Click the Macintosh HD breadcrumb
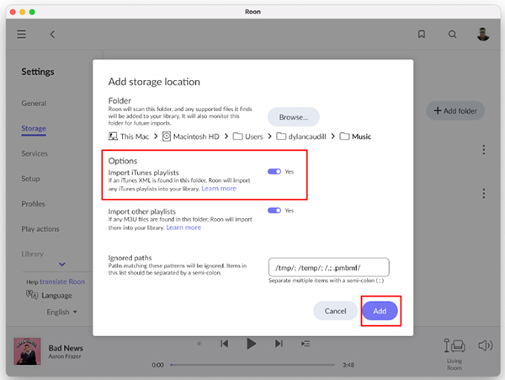 pyautogui.click(x=191, y=136)
